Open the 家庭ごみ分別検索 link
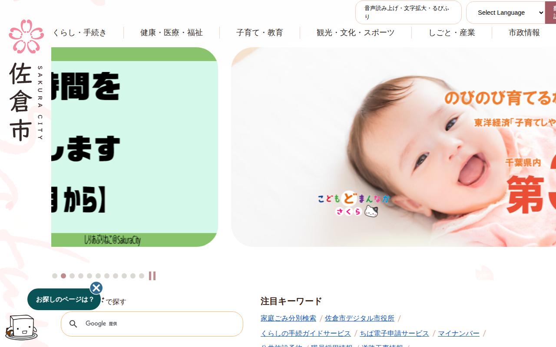This screenshot has width=556, height=347. tap(288, 318)
